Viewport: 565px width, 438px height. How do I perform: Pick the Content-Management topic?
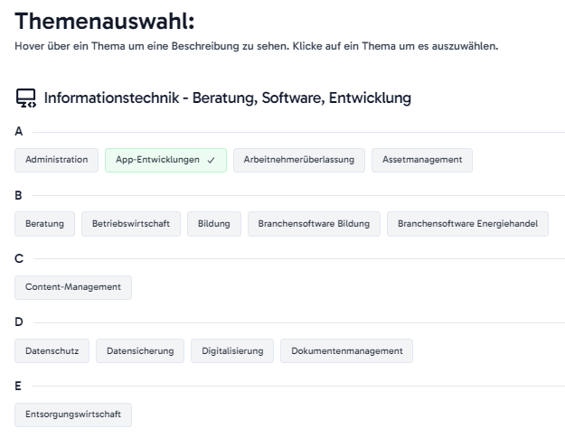(x=73, y=287)
